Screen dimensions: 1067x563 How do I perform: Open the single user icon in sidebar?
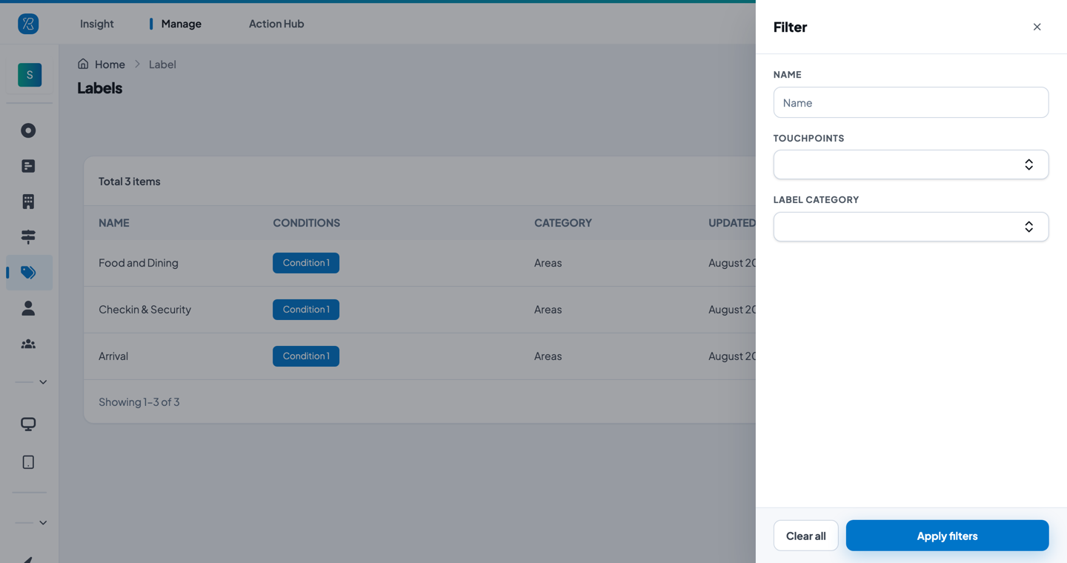(28, 308)
